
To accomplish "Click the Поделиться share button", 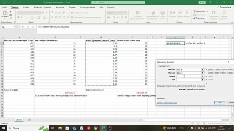I will (224, 7).
